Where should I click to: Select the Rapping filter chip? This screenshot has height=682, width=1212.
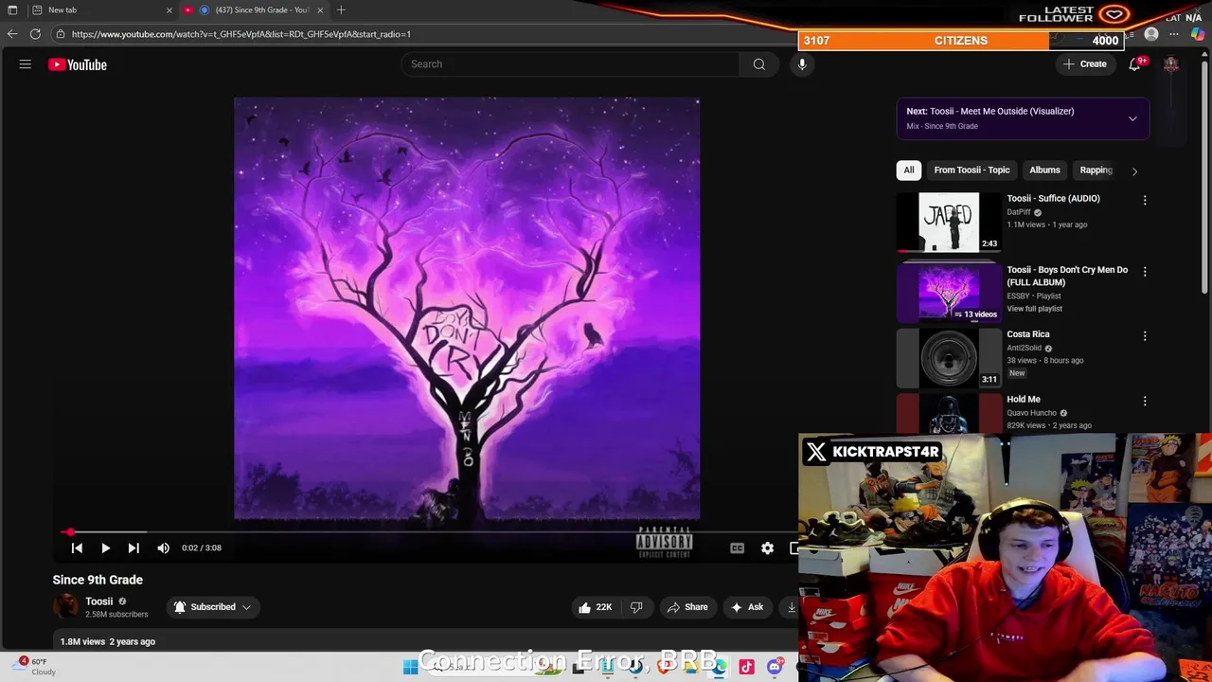pos(1096,170)
